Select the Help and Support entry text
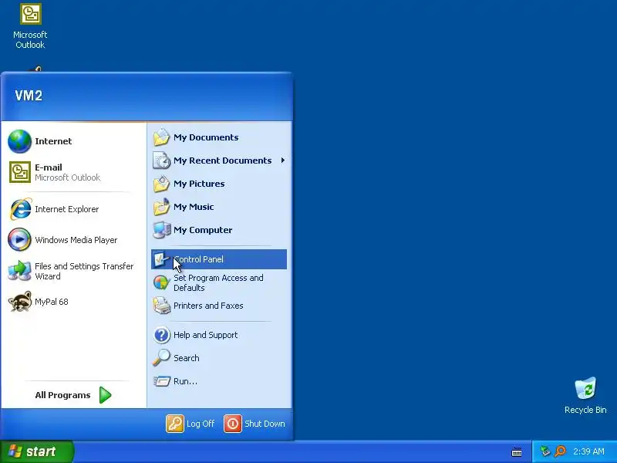This screenshot has height=463, width=617. [205, 335]
